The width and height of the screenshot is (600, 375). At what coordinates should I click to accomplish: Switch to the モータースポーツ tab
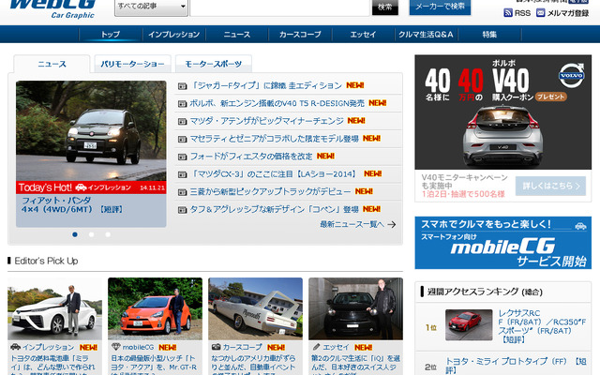click(214, 64)
